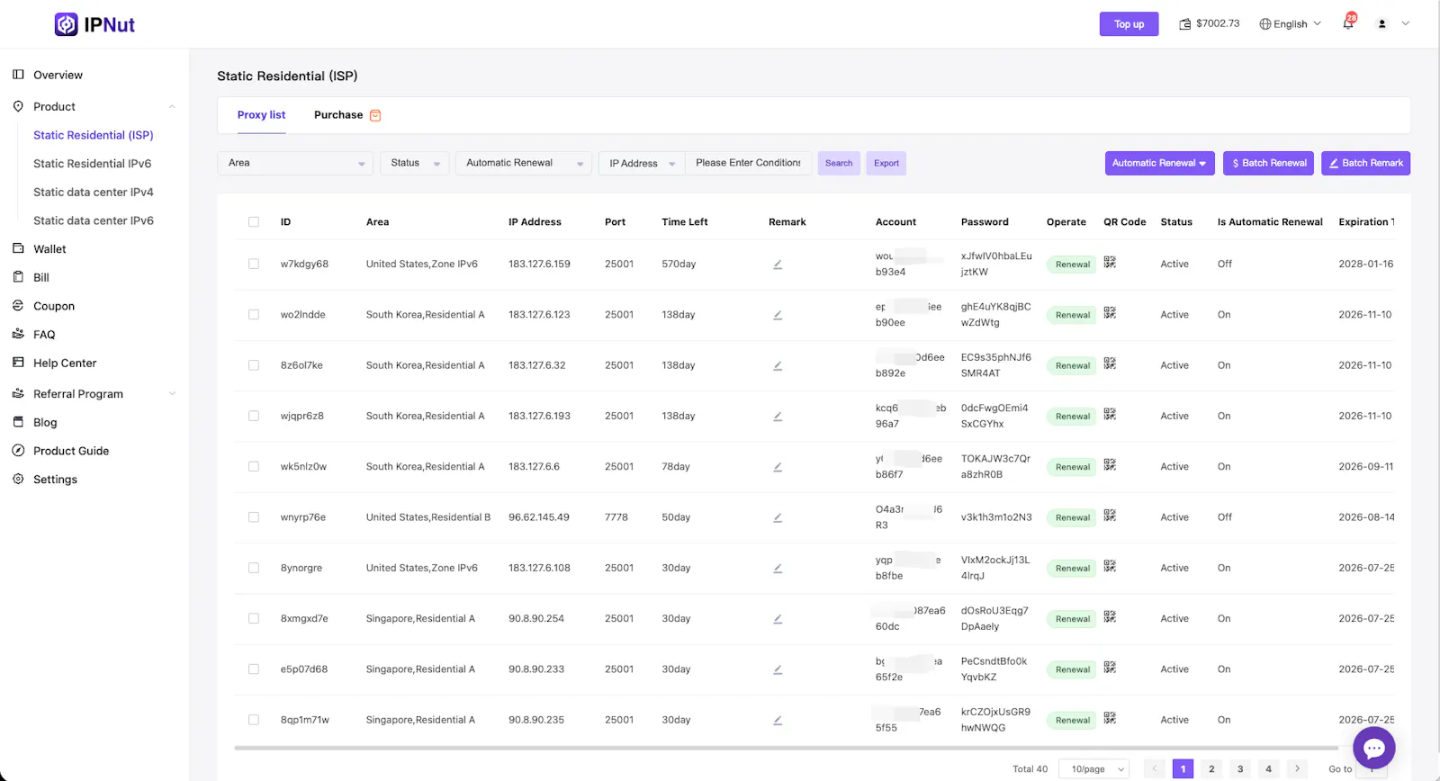
Task: Expand the Referral Program sidebar section
Action: [172, 394]
